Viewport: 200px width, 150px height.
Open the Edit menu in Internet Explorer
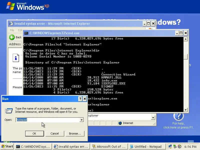pyautogui.click(x=20, y=30)
